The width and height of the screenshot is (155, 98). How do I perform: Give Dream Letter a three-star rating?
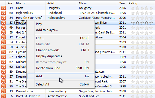point(142,91)
